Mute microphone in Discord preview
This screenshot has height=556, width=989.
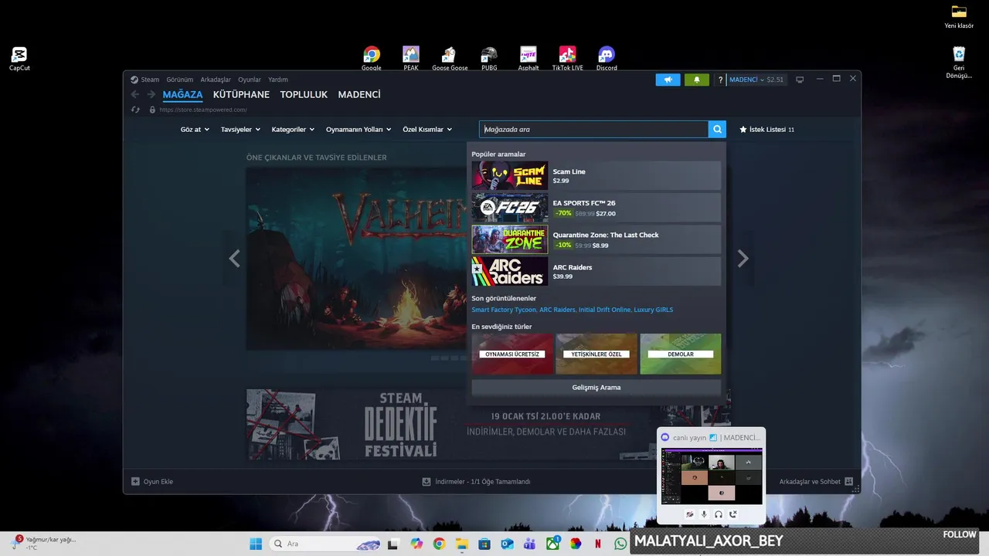pyautogui.click(x=704, y=514)
